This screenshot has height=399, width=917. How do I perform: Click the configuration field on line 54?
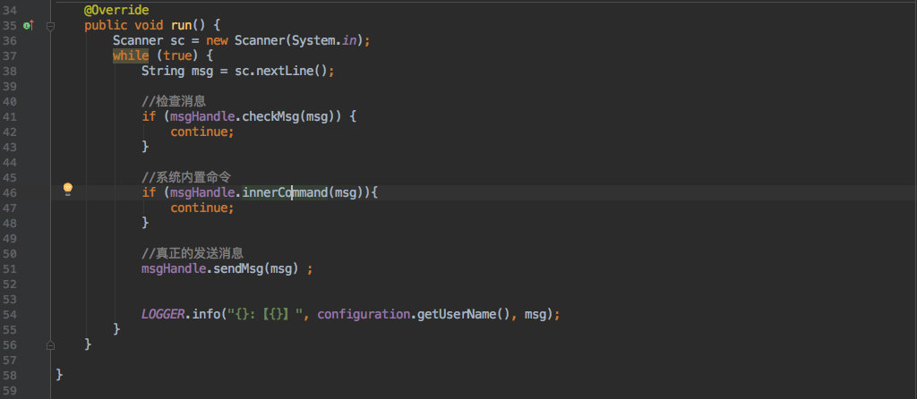point(360,314)
